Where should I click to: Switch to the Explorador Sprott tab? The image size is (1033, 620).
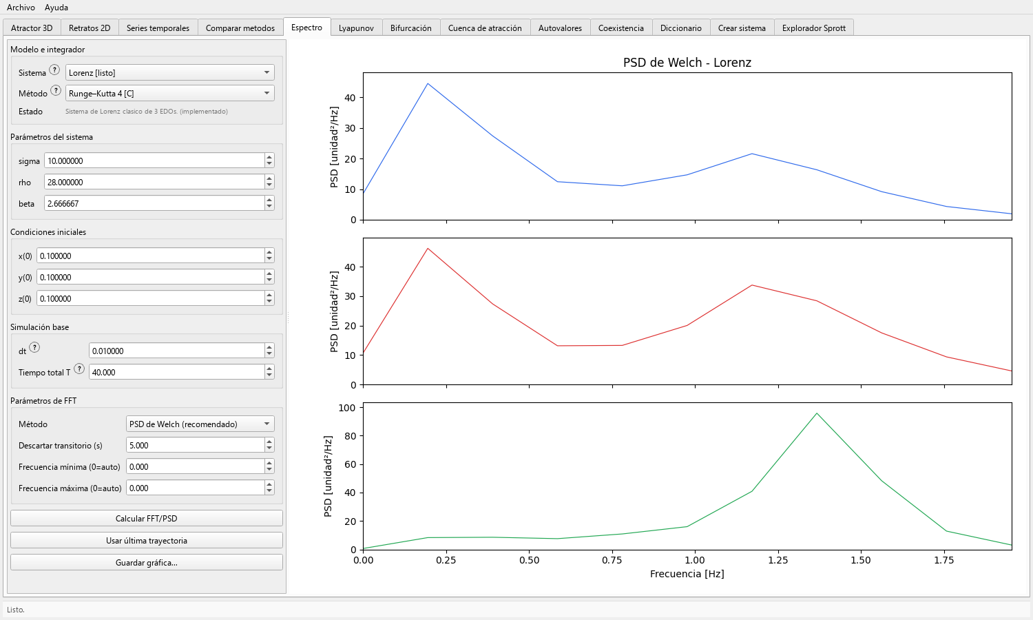(814, 28)
